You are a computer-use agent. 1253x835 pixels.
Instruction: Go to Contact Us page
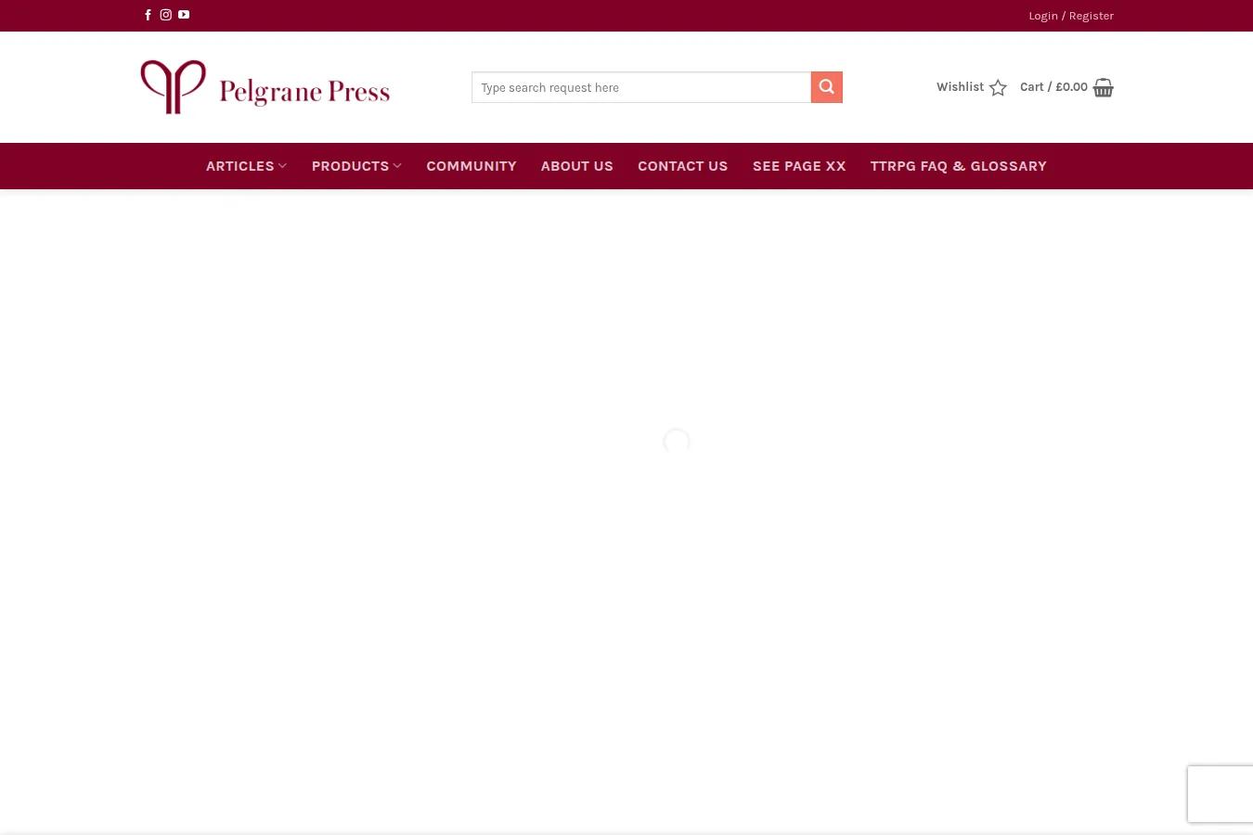[683, 166]
